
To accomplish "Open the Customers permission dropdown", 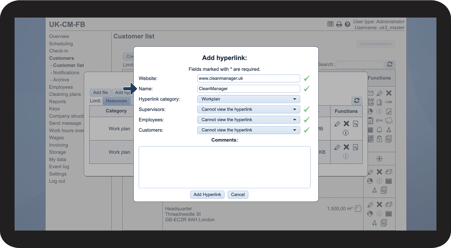I will (x=249, y=130).
